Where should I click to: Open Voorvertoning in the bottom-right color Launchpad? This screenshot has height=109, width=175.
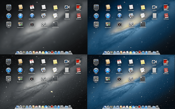click(x=131, y=70)
